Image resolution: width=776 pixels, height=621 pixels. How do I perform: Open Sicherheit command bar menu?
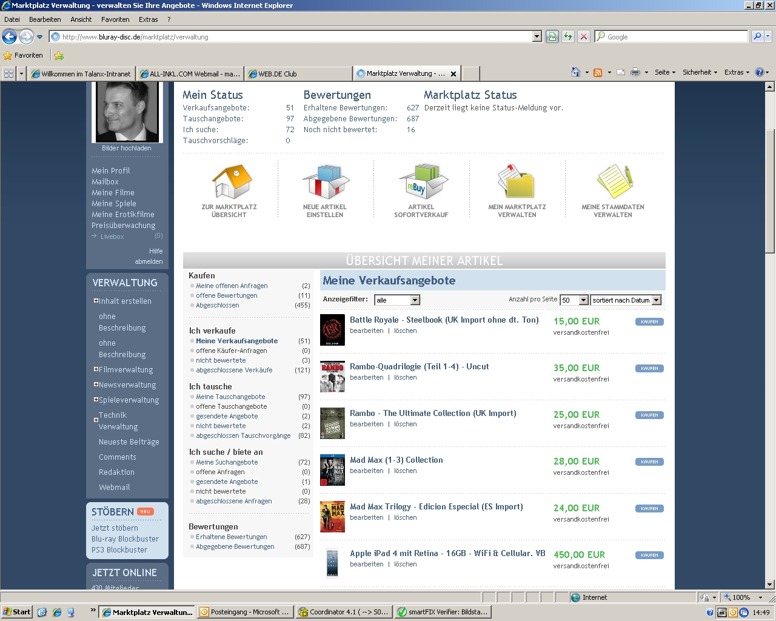click(x=700, y=72)
